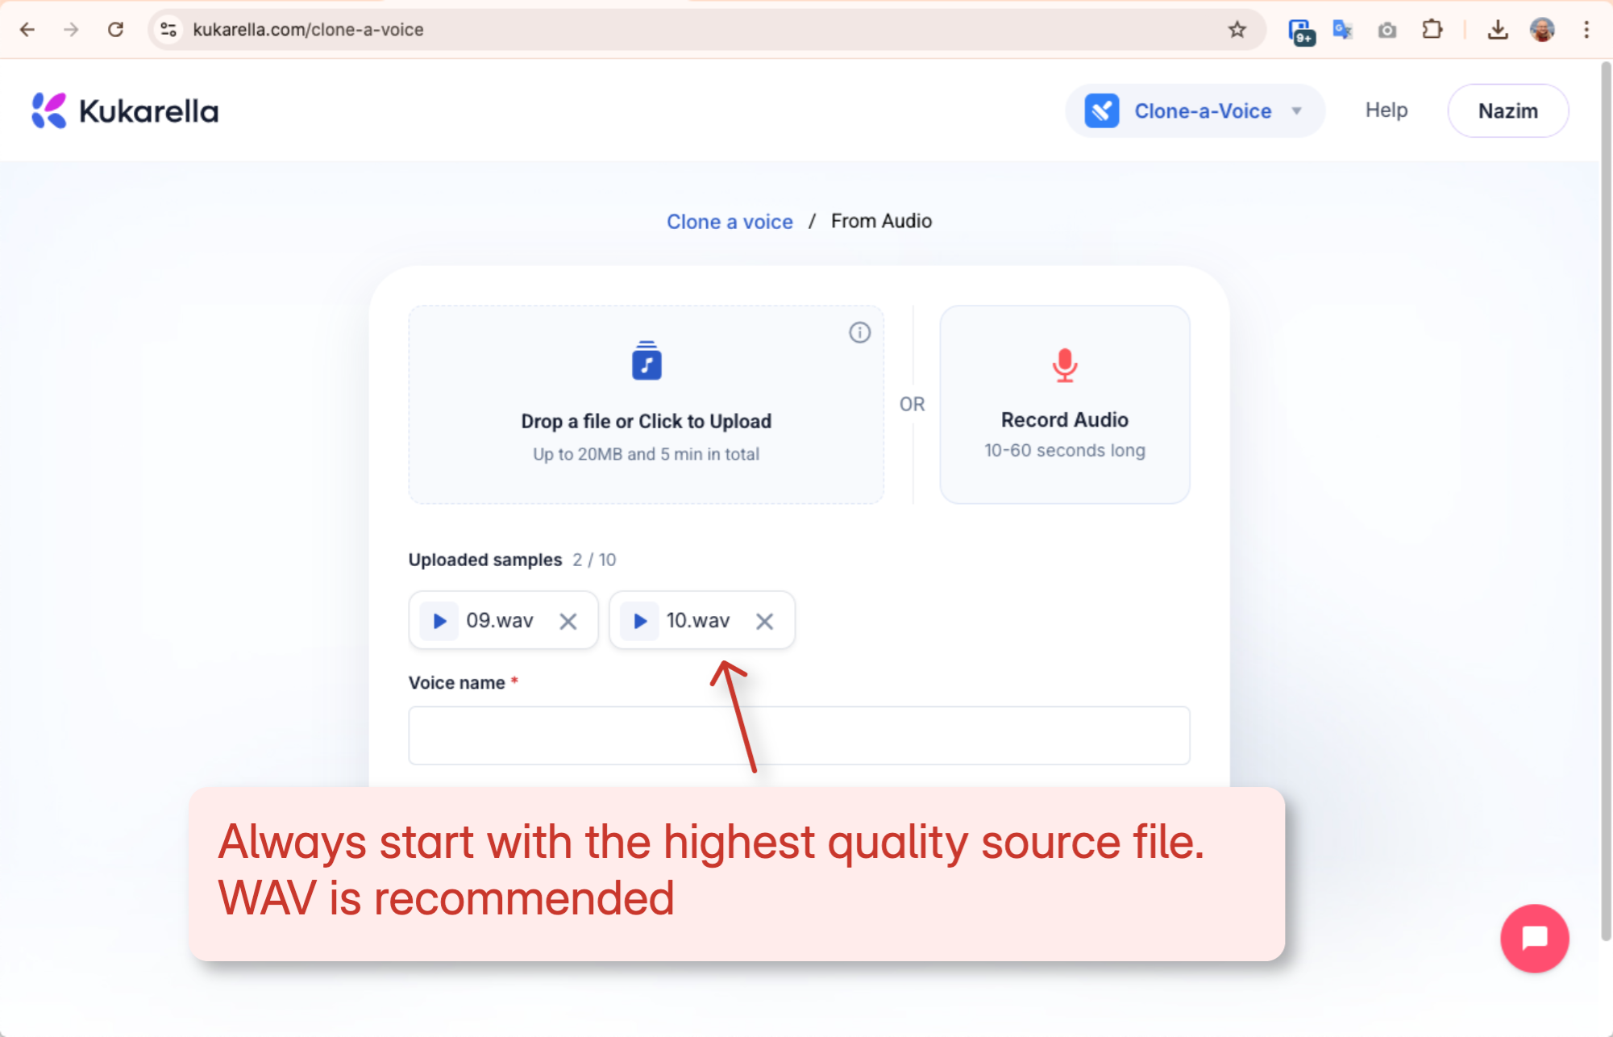Open the Chrome profile avatar
The height and width of the screenshot is (1037, 1613).
[x=1542, y=30]
